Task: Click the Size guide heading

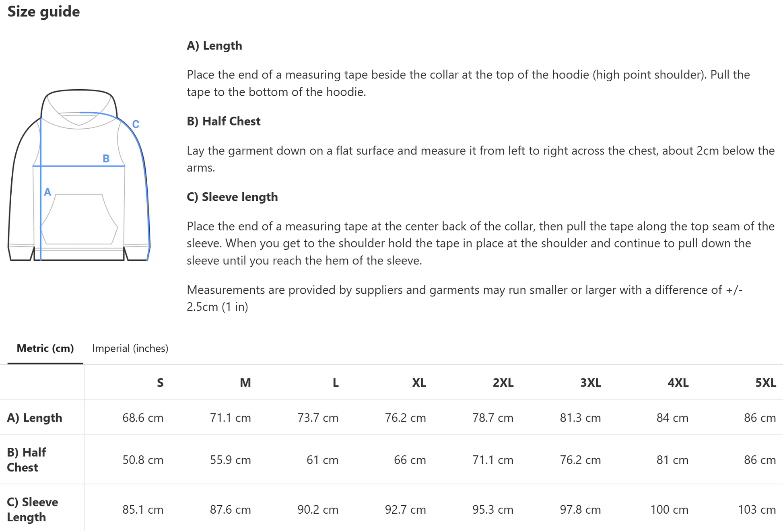Action: [43, 12]
